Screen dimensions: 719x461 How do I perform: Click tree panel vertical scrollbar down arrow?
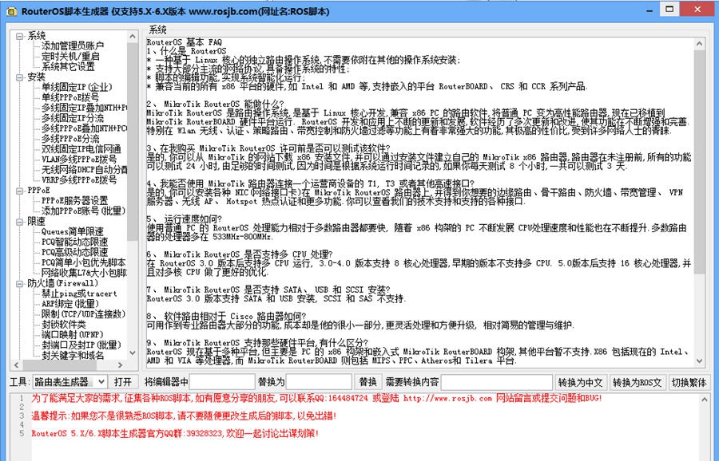tap(133, 353)
